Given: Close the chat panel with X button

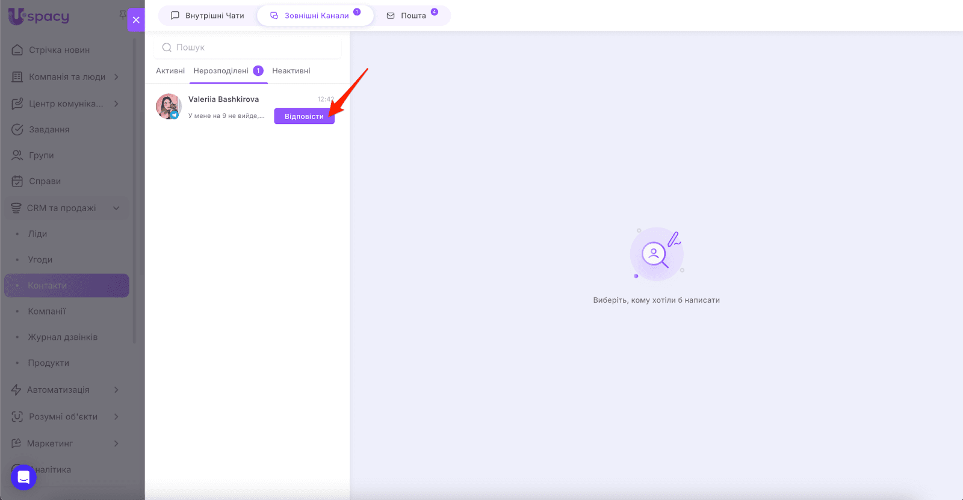Looking at the screenshot, I should (136, 20).
